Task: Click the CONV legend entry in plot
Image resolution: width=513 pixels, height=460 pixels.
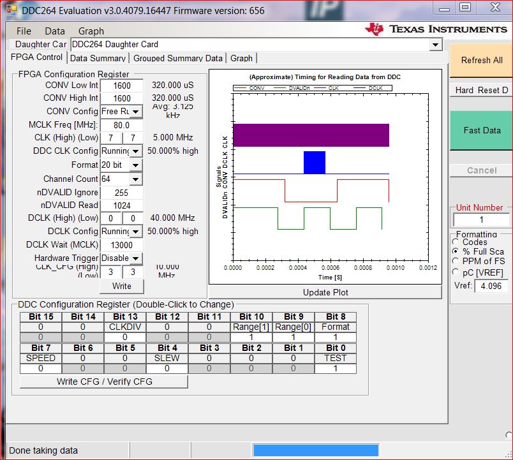Action: coord(250,88)
